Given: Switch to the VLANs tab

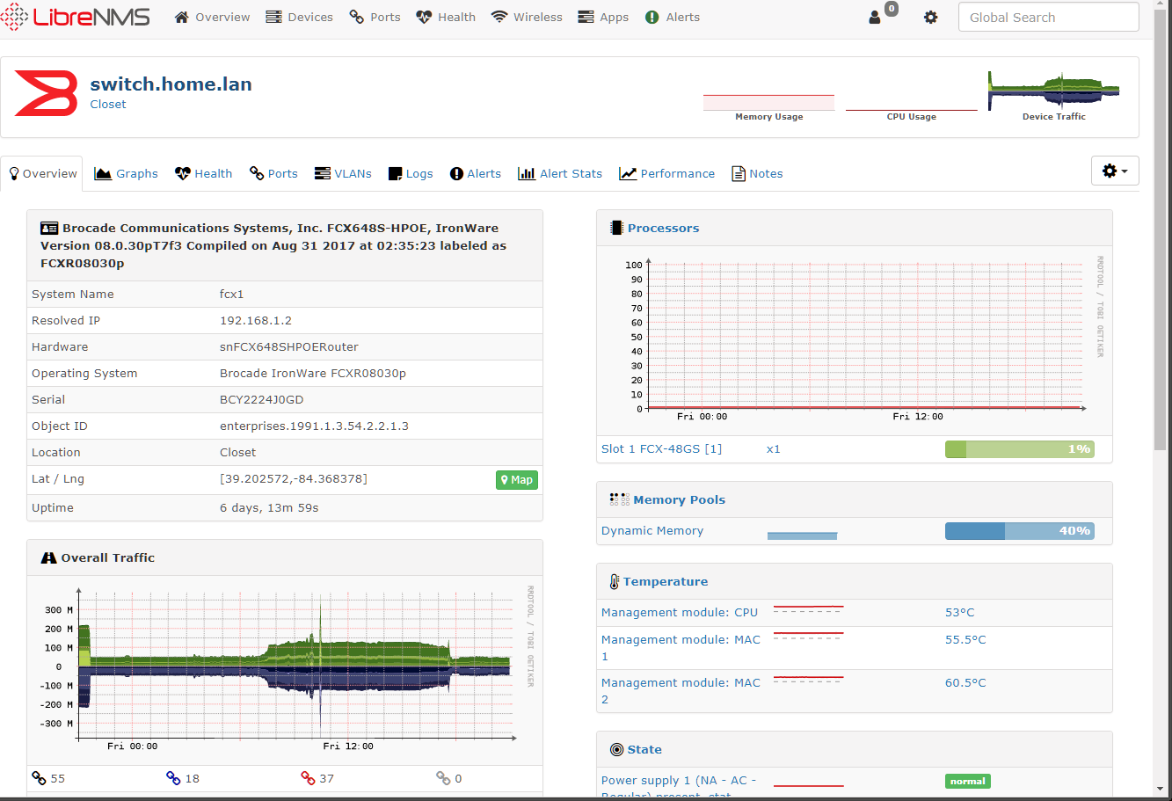Looking at the screenshot, I should pyautogui.click(x=343, y=173).
